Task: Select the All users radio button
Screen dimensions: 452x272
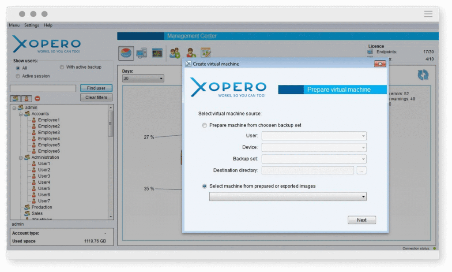Action: [x=18, y=68]
